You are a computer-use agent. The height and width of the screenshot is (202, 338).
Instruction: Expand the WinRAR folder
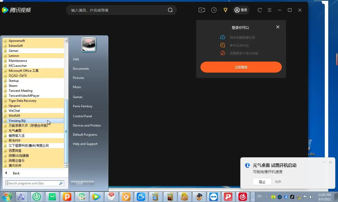coord(33,116)
